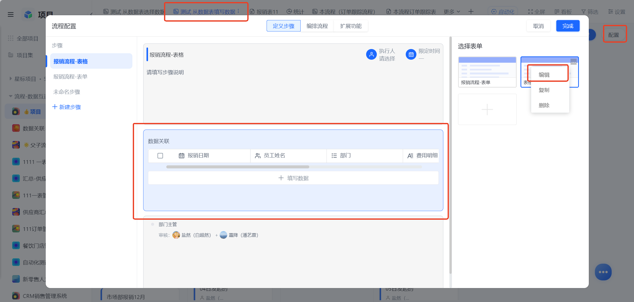The image size is (634, 302).
Task: Switch to the 扩展功能 tab
Action: (x=351, y=26)
